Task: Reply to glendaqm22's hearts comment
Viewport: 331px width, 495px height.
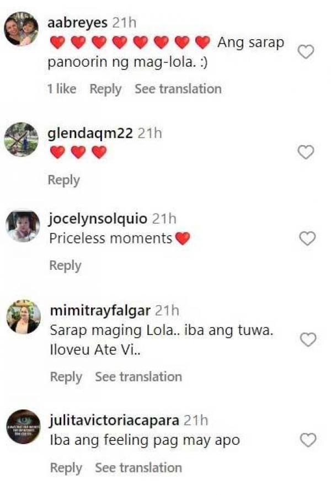Action: (63, 180)
